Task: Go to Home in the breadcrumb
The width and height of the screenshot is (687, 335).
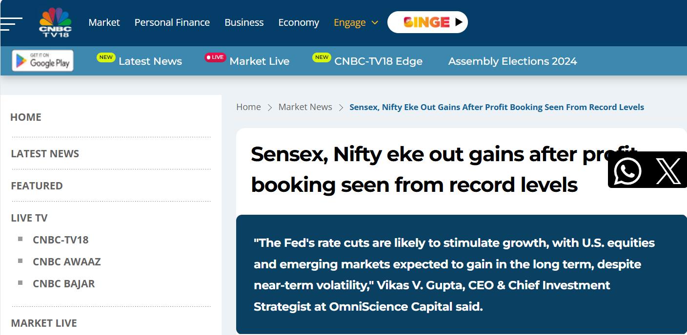Action: (248, 107)
